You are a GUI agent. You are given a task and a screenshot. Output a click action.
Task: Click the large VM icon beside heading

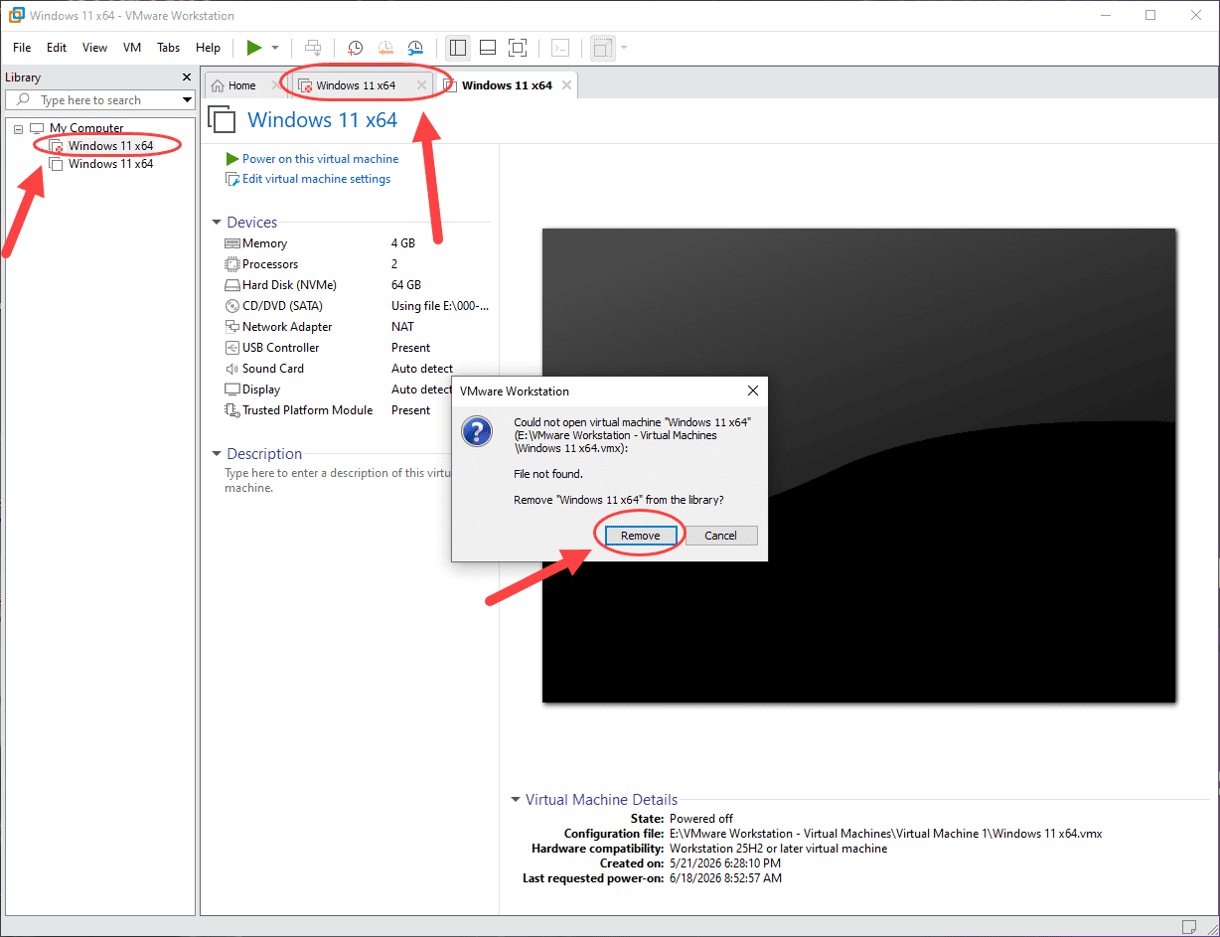(222, 120)
